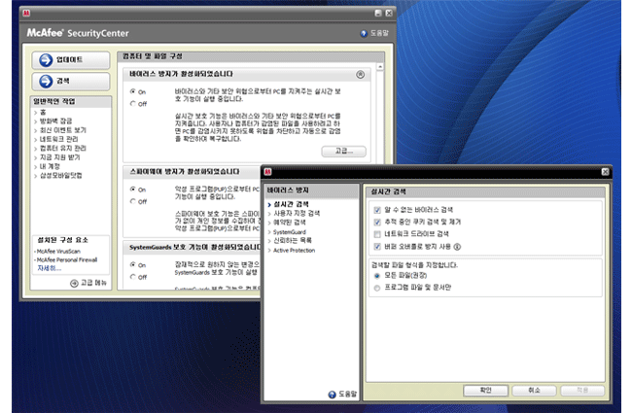Screen dimensions: 632x413
Task: Turn spyware protection On
Action: pyautogui.click(x=132, y=189)
